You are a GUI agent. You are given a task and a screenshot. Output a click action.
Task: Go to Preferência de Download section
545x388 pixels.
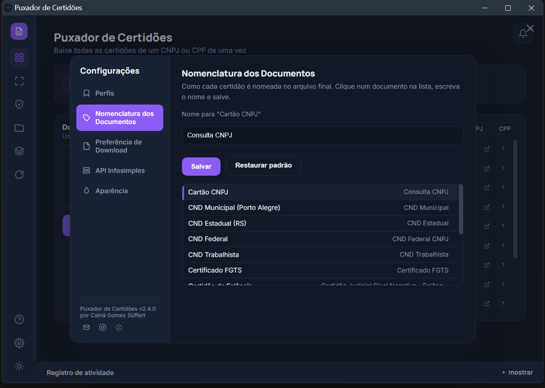120,146
